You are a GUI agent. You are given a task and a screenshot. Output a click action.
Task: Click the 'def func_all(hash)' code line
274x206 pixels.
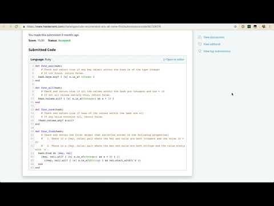[49, 88]
